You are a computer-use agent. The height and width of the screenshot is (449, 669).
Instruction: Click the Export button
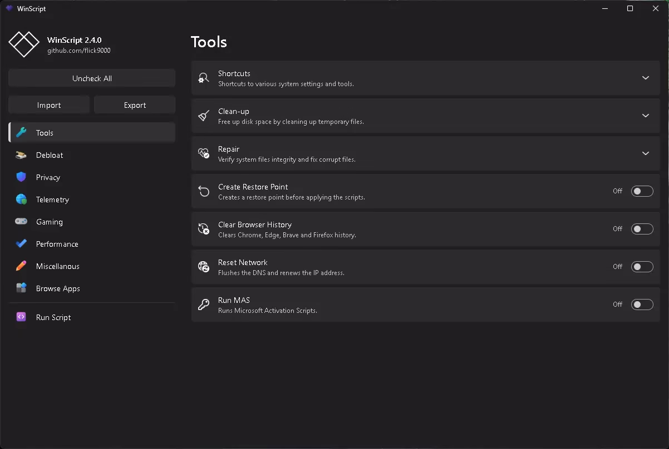click(135, 105)
